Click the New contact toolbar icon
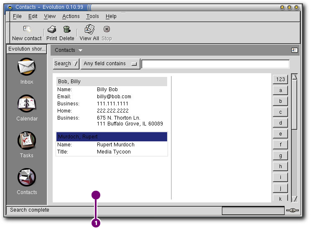Image resolution: width=313 pixels, height=230 pixels. (x=27, y=30)
